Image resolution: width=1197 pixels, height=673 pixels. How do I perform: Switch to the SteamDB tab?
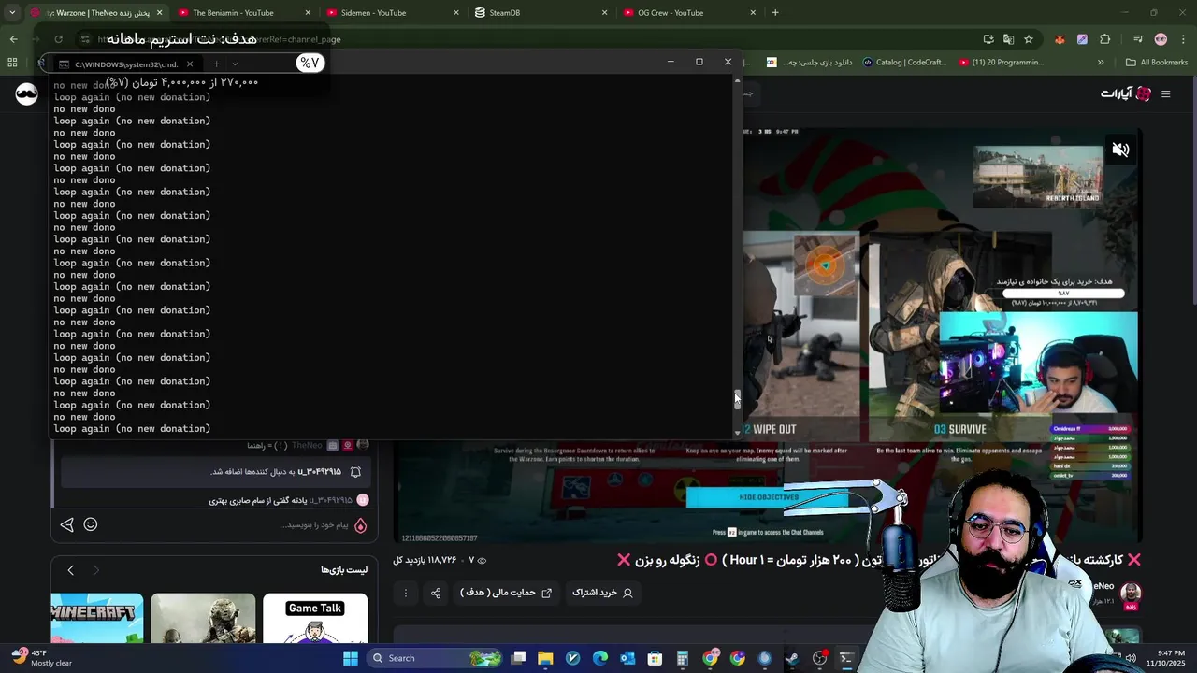click(541, 13)
